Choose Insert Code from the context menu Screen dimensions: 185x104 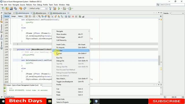(71, 44)
